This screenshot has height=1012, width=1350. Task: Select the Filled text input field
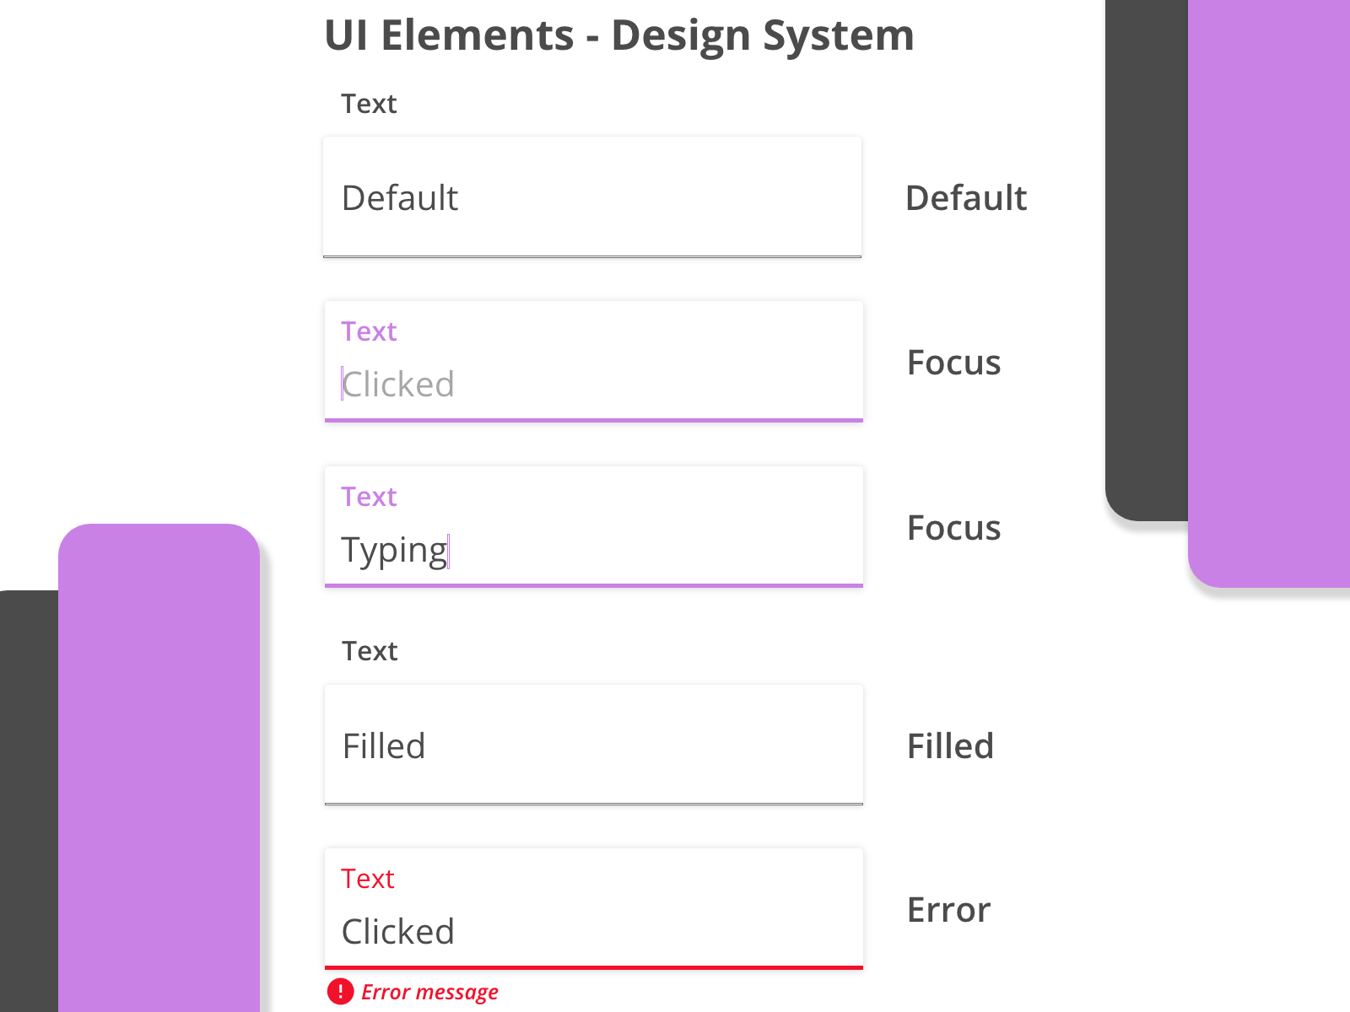coord(592,746)
